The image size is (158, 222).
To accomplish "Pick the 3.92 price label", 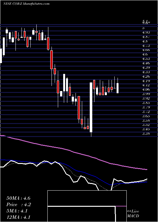I will pyautogui.click(x=146, y=98).
